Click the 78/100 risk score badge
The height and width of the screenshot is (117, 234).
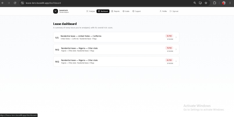click(x=169, y=48)
